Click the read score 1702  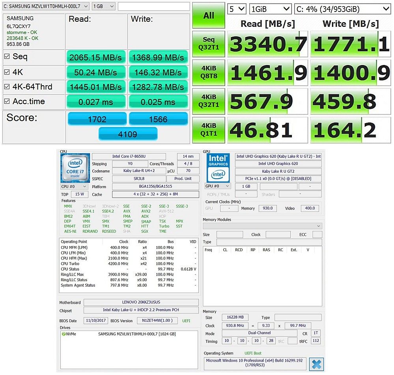pyautogui.click(x=97, y=119)
